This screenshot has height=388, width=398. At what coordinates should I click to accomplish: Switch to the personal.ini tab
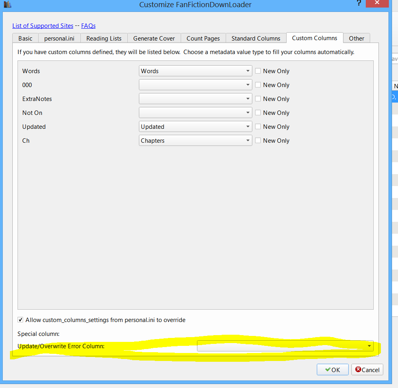59,38
